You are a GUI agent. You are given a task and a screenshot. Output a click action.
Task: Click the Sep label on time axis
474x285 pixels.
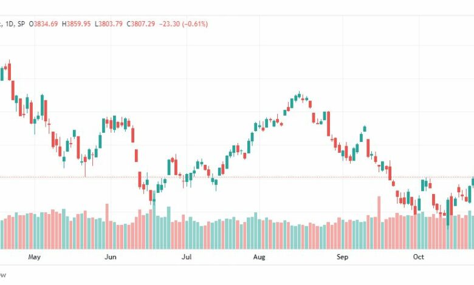pos(342,257)
